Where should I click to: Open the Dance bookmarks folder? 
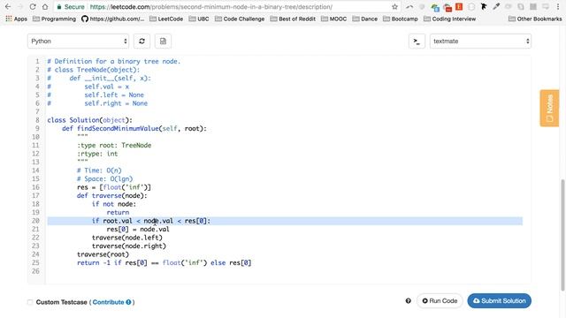coord(364,19)
